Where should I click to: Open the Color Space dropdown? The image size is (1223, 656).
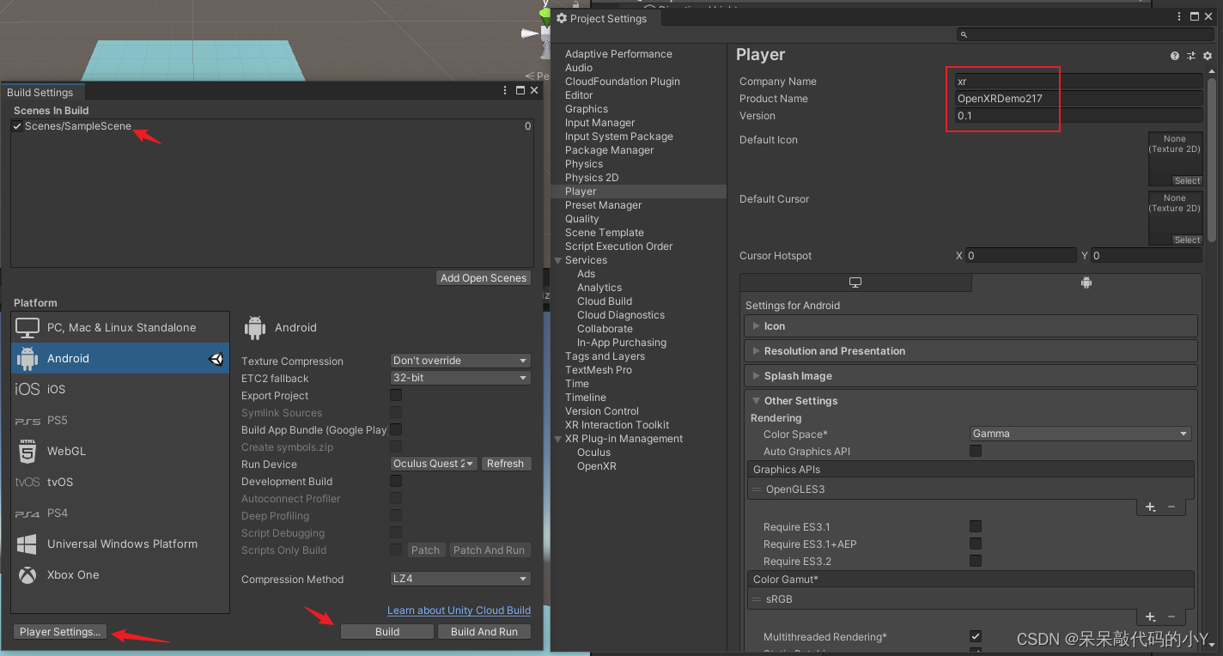[1080, 434]
